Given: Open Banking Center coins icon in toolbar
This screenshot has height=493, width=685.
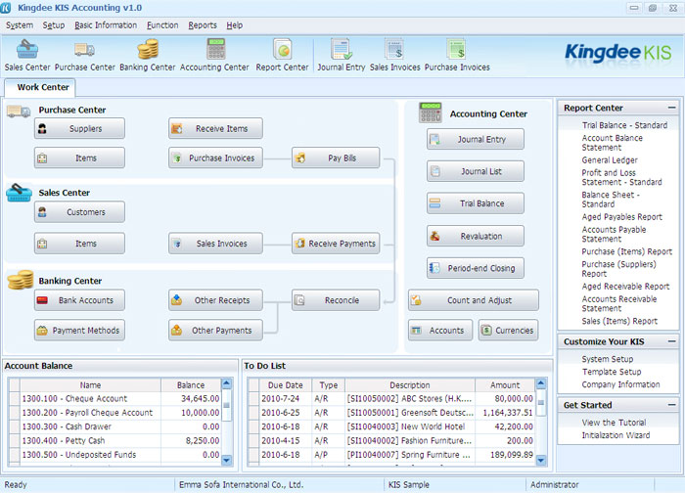Looking at the screenshot, I should tap(147, 55).
